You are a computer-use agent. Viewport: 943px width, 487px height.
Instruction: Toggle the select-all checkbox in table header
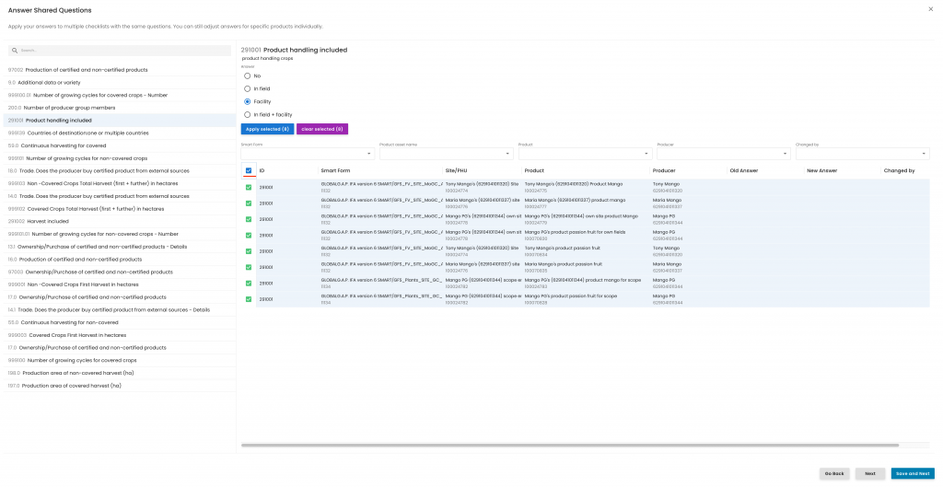pos(249,170)
